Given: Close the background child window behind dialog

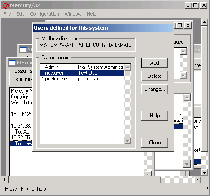Looking at the screenshot, I should click(x=188, y=26).
